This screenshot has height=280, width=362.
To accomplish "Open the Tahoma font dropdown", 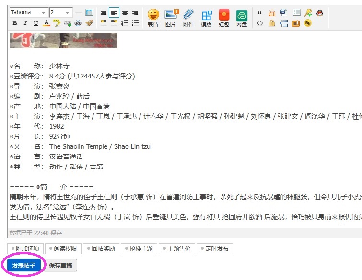I will (x=29, y=12).
